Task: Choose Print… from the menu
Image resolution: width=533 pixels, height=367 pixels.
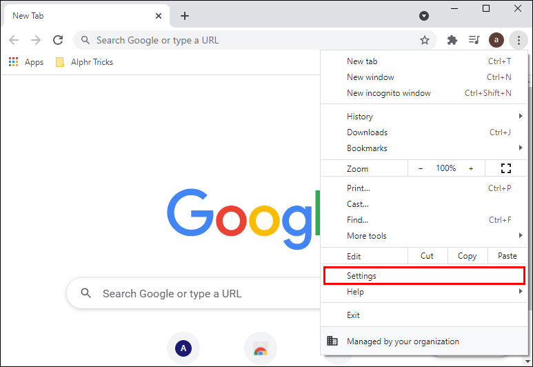Action: click(x=424, y=188)
